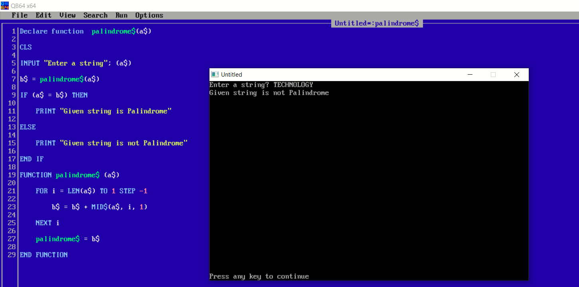
Task: Open the Options menu
Action: pyautogui.click(x=149, y=15)
